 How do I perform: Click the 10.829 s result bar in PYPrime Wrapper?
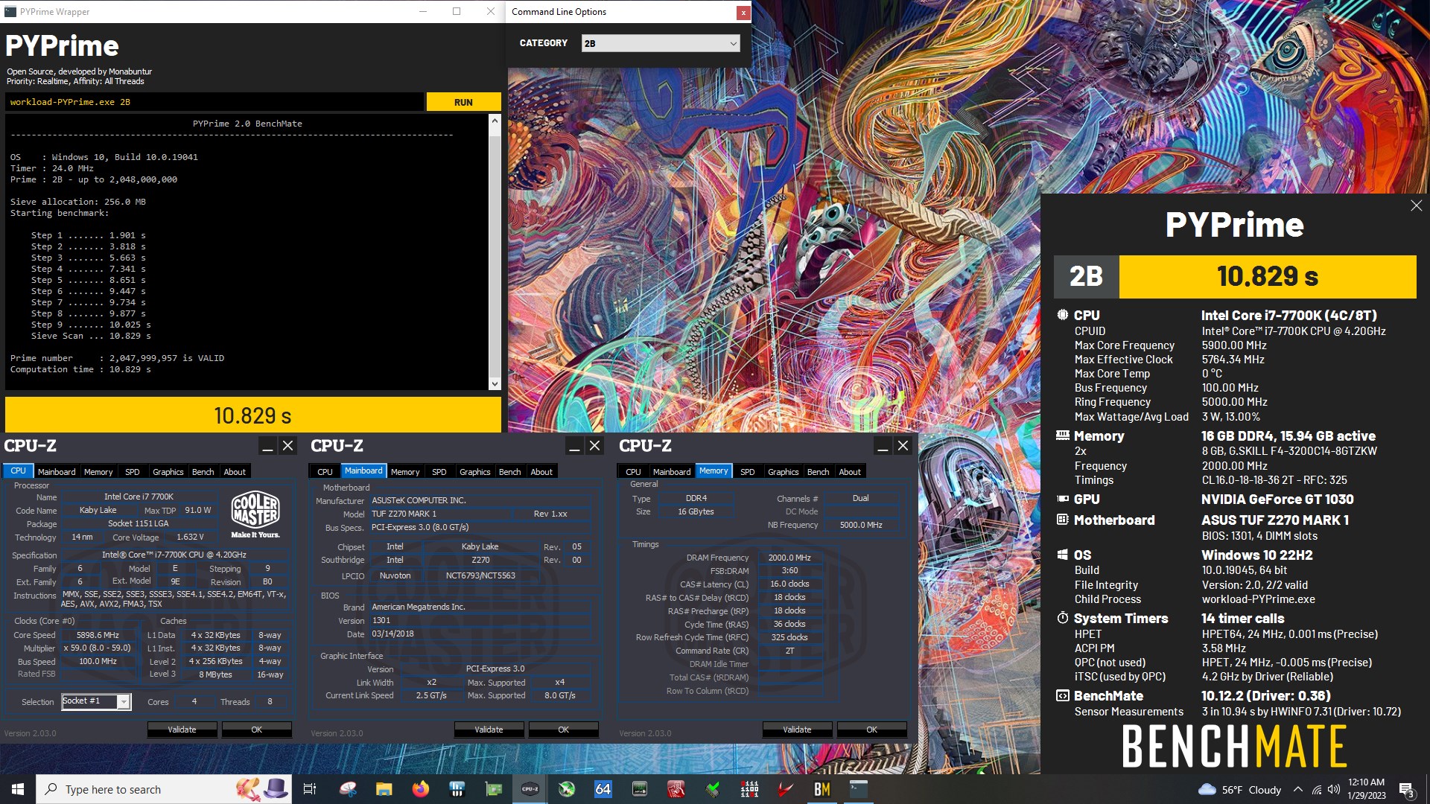253,415
